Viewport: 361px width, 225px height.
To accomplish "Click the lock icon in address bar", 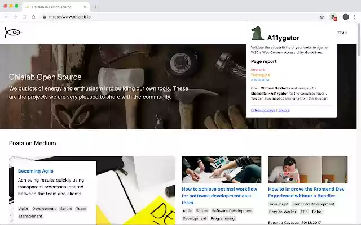I will click(45, 17).
